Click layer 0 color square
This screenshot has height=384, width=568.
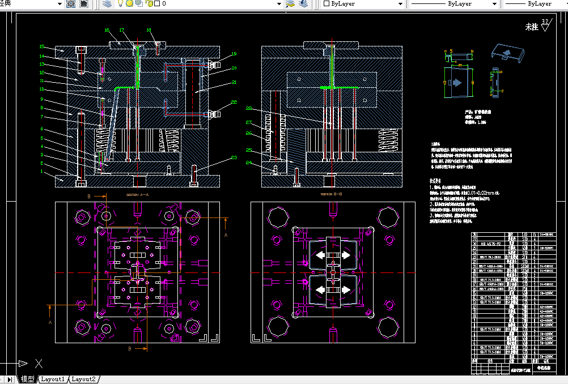157,3
